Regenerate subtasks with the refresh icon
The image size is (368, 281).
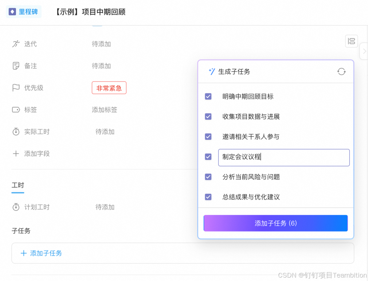341,71
